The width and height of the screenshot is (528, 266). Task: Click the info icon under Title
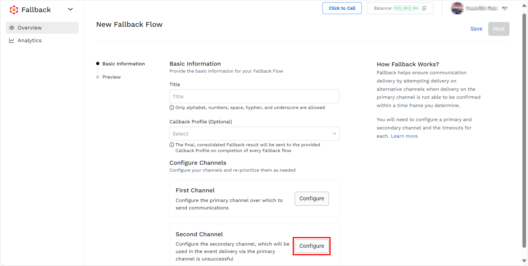coord(172,108)
